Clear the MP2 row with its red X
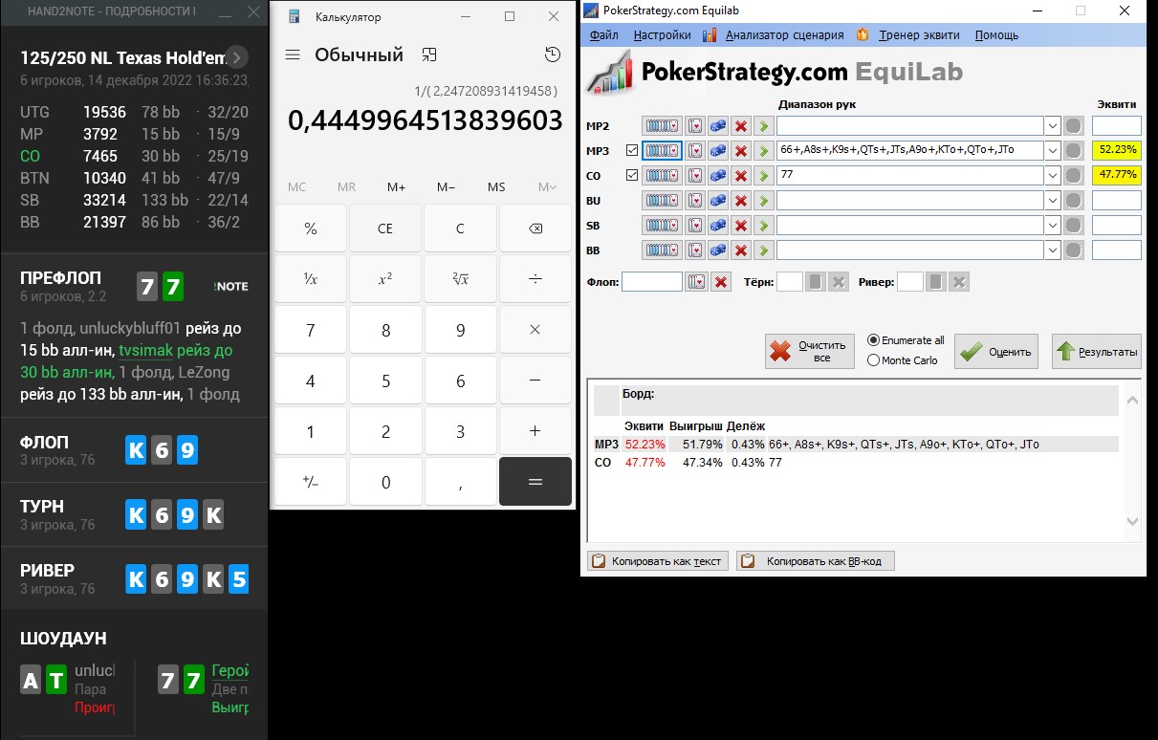This screenshot has width=1158, height=740. (741, 126)
